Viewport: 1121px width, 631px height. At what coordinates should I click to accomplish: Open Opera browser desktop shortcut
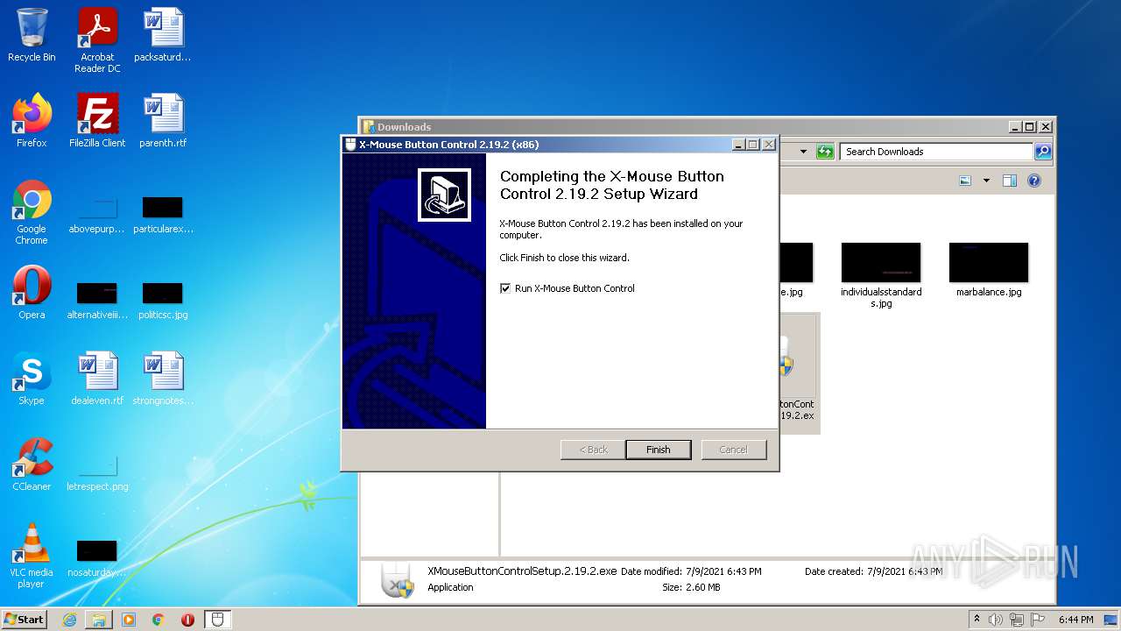(x=32, y=293)
